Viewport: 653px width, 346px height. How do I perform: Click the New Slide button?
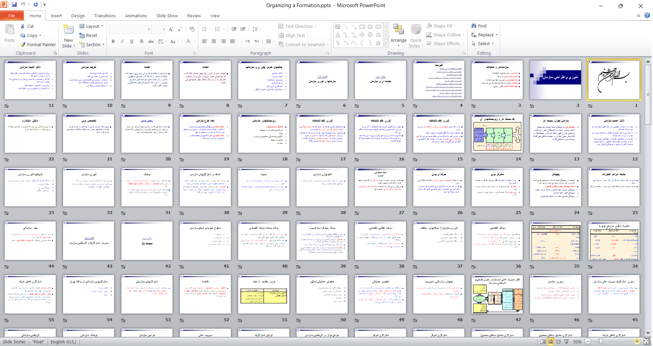pyautogui.click(x=69, y=36)
